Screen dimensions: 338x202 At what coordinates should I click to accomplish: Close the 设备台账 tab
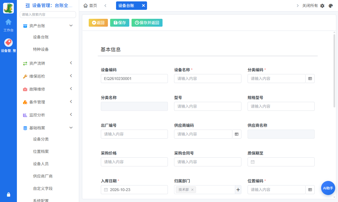tap(143, 6)
